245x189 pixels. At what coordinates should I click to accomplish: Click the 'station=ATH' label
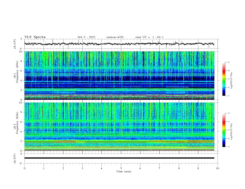pyautogui.click(x=115, y=37)
